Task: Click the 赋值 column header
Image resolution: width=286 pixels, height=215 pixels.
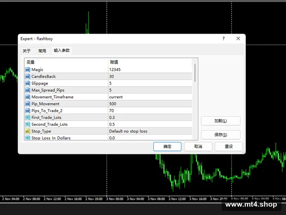Action: (150, 62)
